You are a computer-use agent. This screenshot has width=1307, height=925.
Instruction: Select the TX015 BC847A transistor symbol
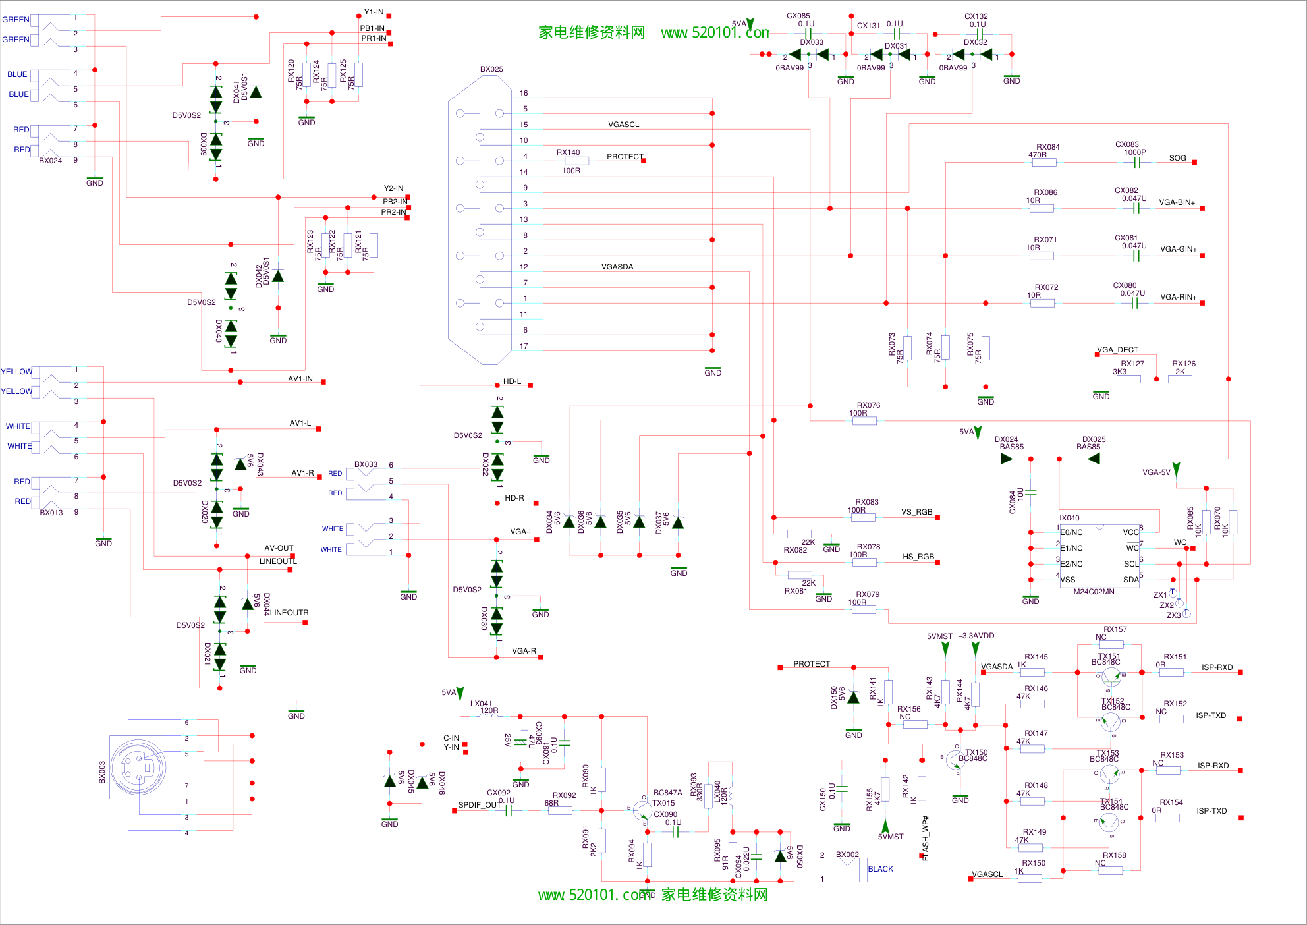[642, 810]
